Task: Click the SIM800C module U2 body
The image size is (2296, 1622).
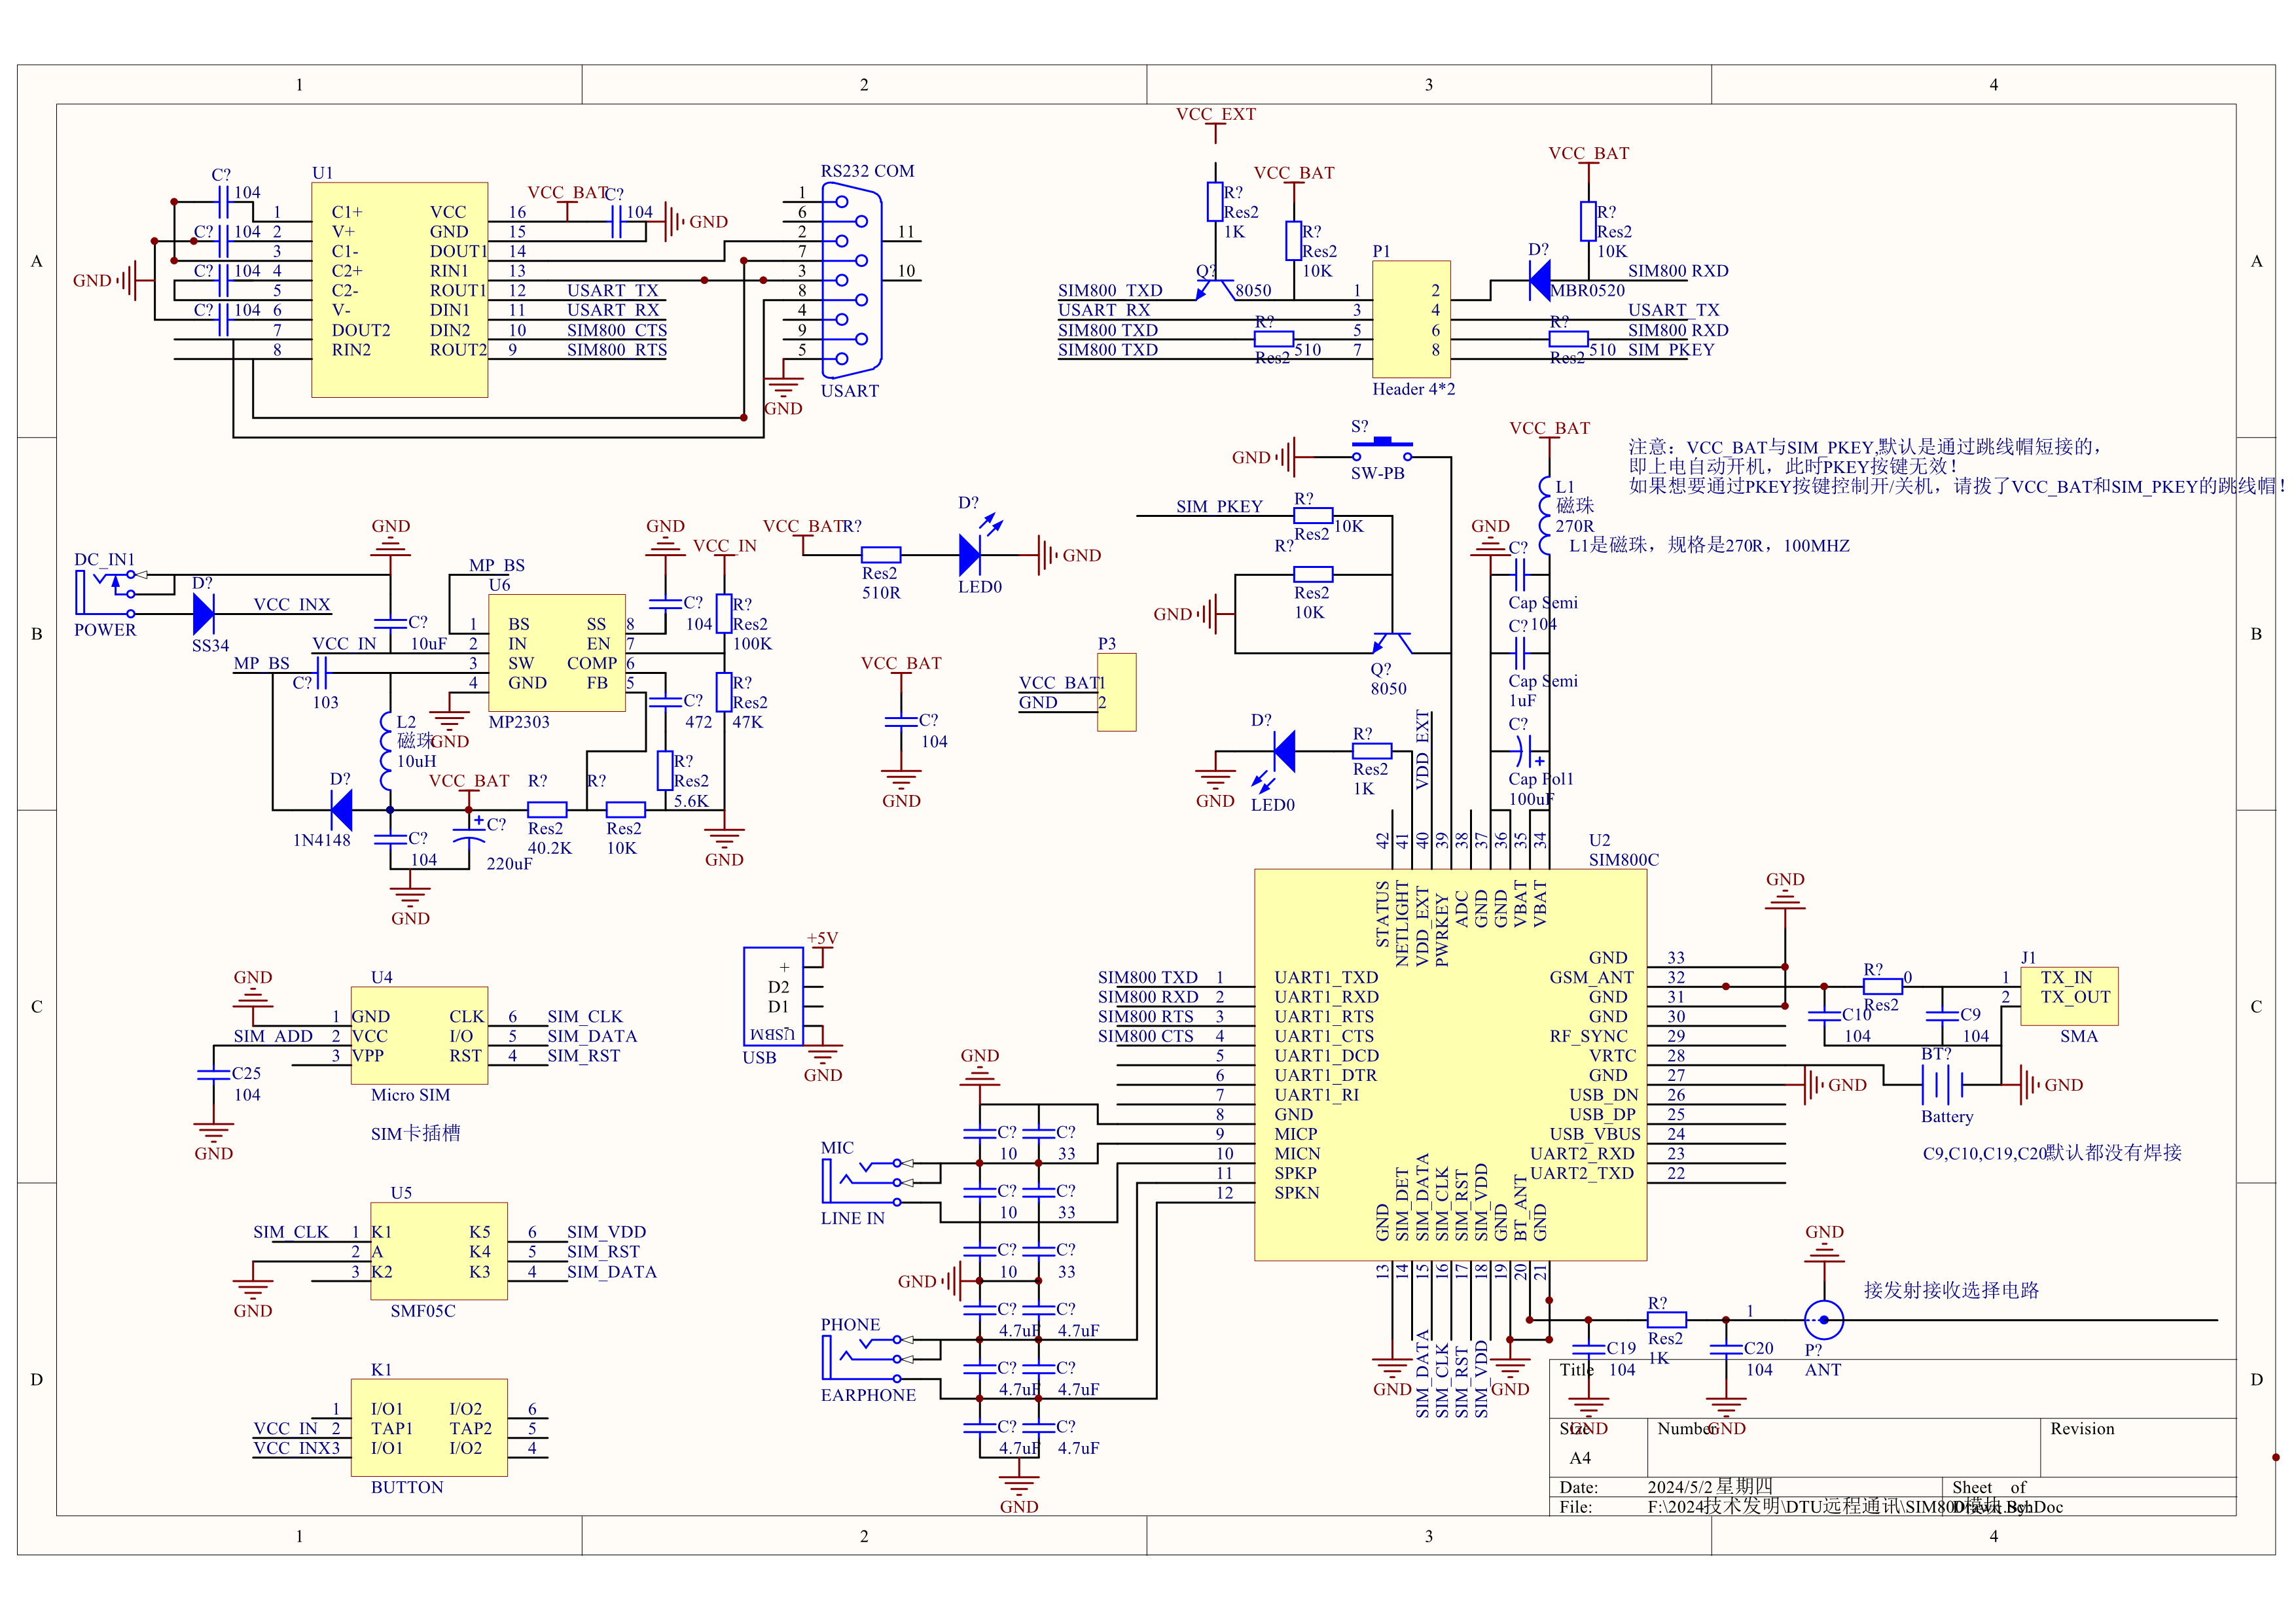Action: click(1450, 1065)
